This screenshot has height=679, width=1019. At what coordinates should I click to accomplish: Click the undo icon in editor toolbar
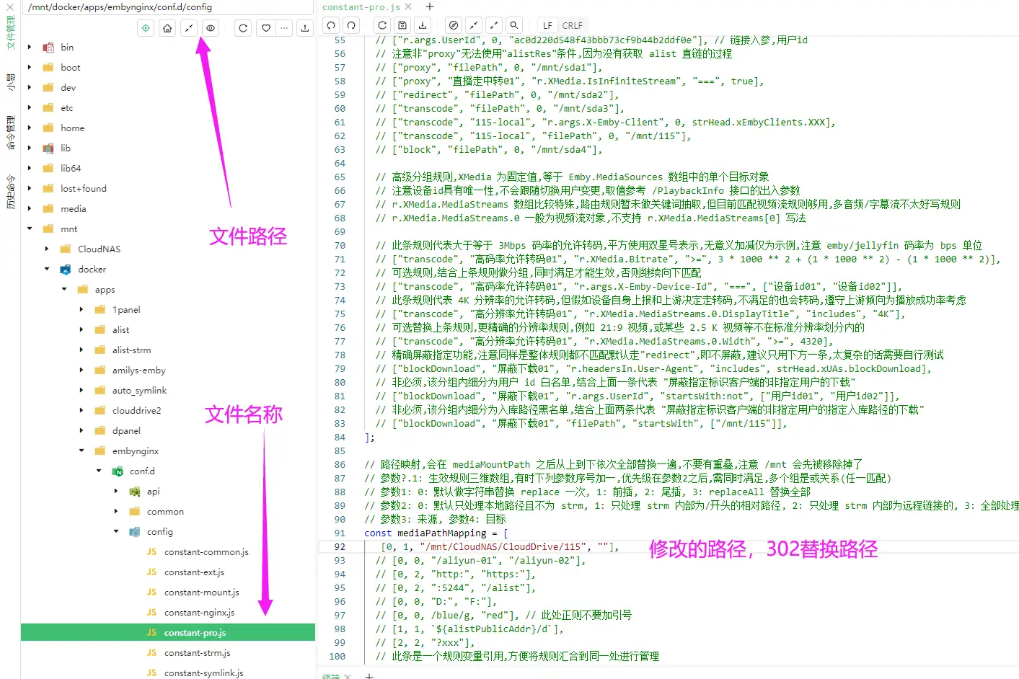pos(330,25)
